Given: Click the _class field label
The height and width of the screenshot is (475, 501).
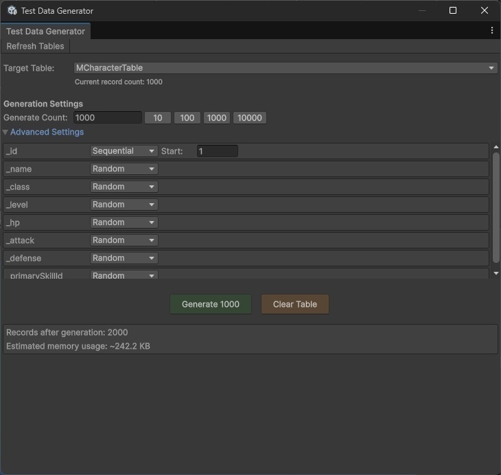Looking at the screenshot, I should [x=18, y=187].
